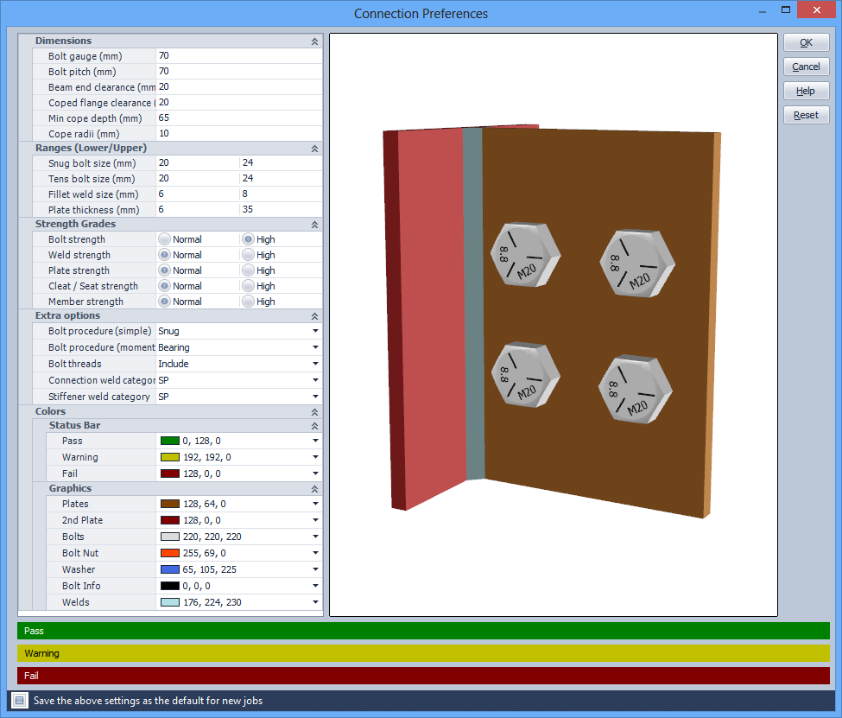Collapse the Status Bar color group

[x=314, y=426]
